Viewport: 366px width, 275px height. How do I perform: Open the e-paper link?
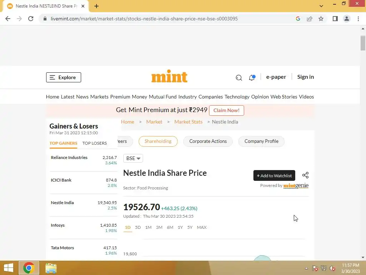[x=276, y=77]
